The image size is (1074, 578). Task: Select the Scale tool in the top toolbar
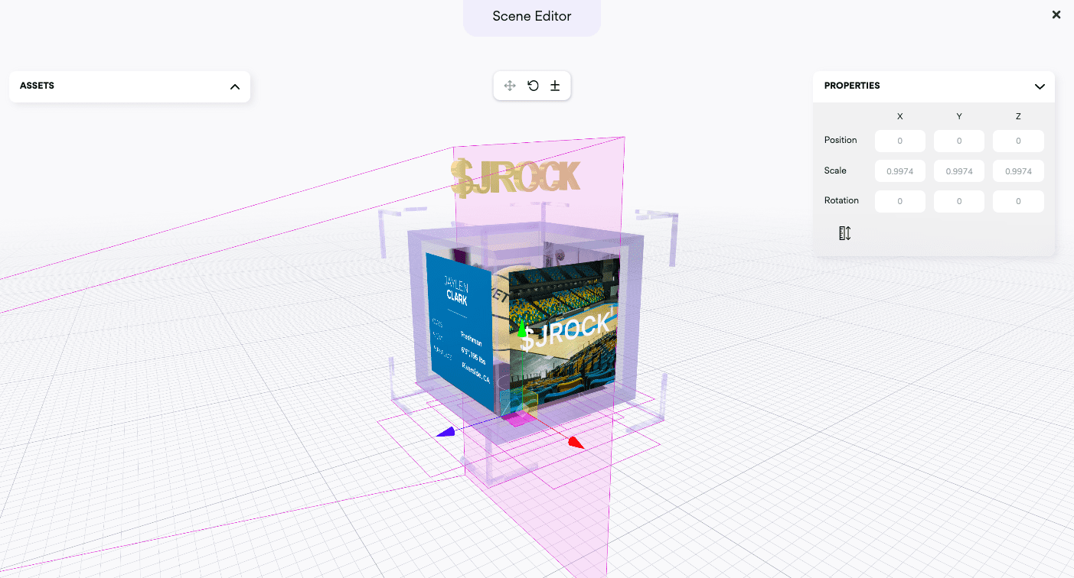555,86
